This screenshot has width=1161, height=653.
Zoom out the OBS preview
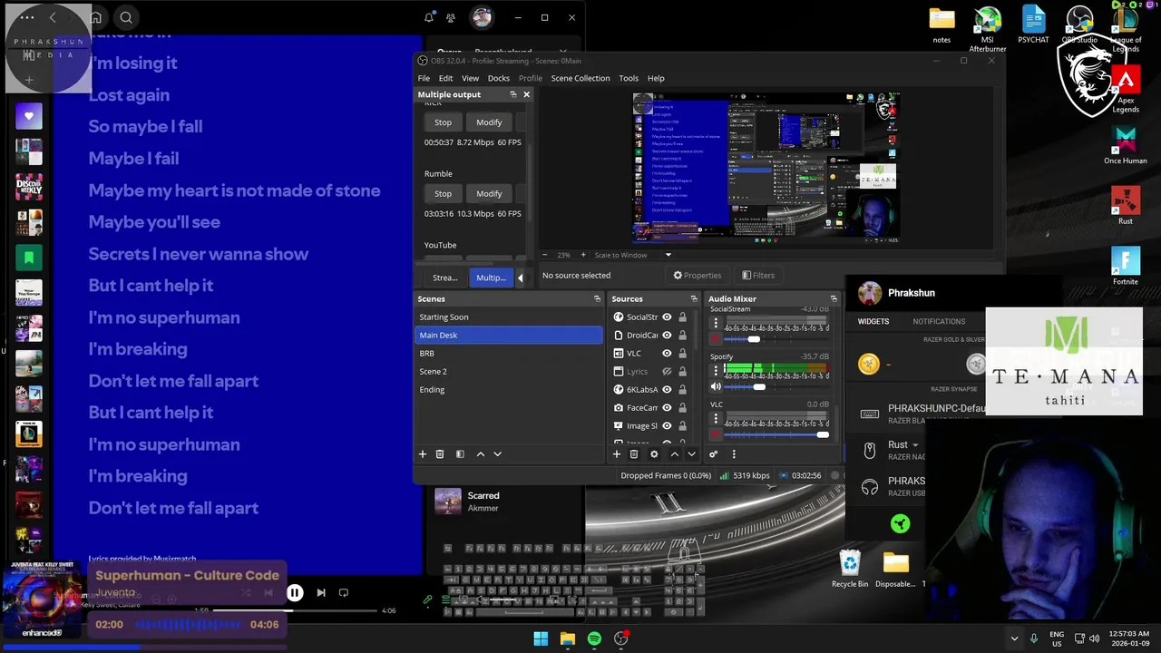(547, 255)
